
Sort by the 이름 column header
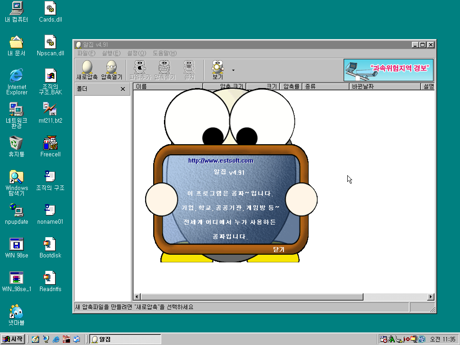[x=168, y=86]
